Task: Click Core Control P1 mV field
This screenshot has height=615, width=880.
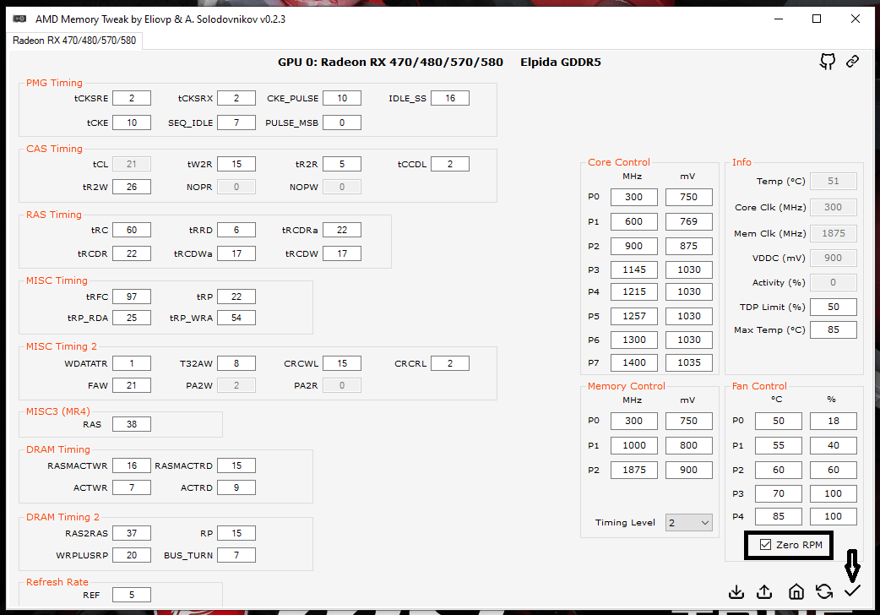Action: [x=688, y=221]
